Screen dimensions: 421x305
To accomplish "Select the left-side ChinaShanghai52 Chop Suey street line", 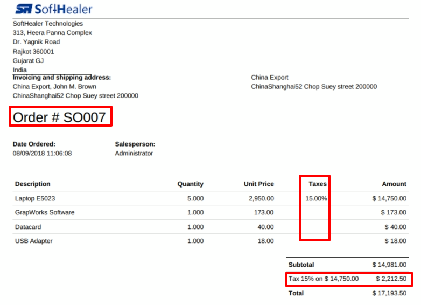I will (75, 96).
